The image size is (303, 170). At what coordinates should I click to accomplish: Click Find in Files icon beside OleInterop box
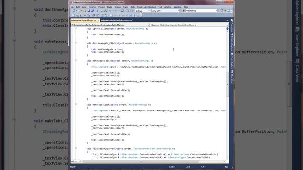pyautogui.click(x=183, y=11)
